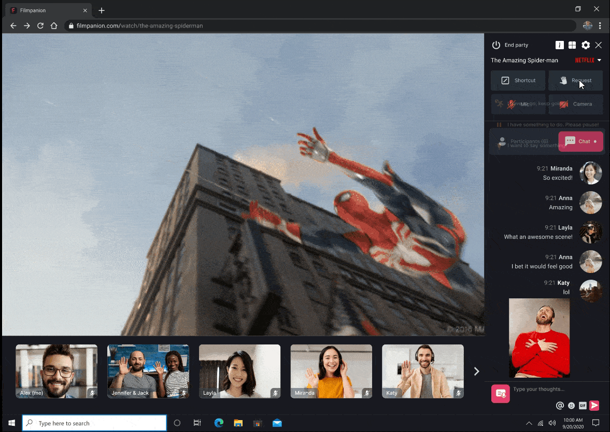Click muted mic icon on Miranda's tile
The height and width of the screenshot is (432, 610).
(x=367, y=393)
